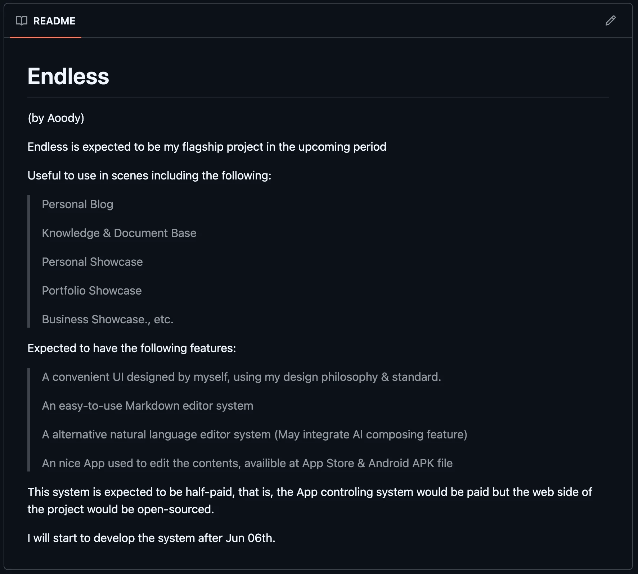Click the 'nice App used to edit' line
Image resolution: width=638 pixels, height=574 pixels.
click(247, 463)
